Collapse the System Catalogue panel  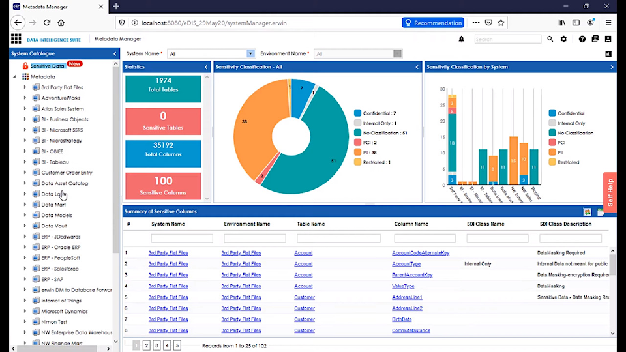pos(115,54)
